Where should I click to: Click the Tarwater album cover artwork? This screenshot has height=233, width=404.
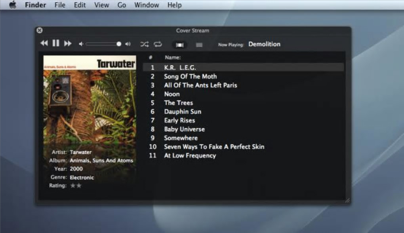pos(90,99)
